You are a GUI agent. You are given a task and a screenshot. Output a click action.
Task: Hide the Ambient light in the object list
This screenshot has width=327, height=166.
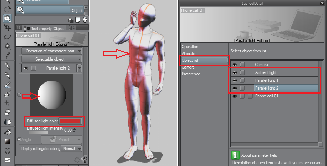click(x=234, y=73)
